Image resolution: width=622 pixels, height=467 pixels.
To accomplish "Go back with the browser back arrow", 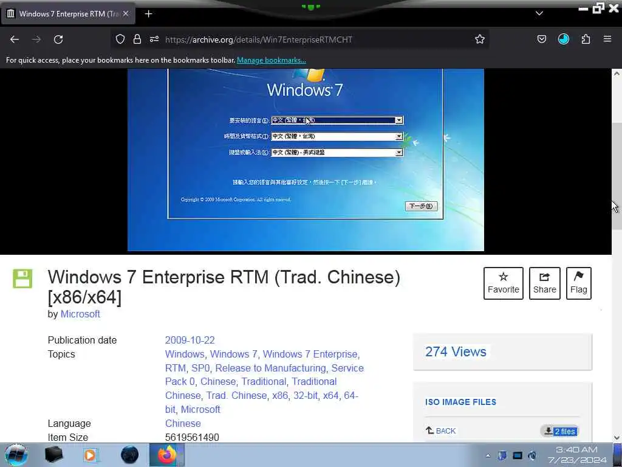I will point(15,40).
